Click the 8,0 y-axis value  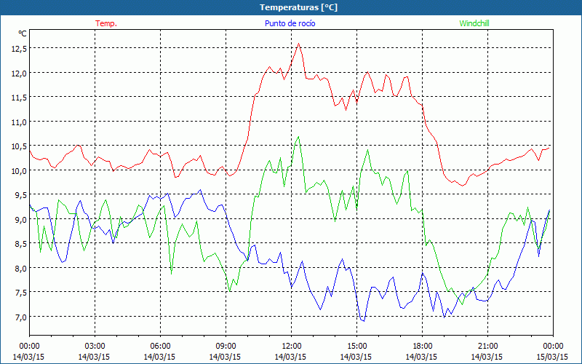point(21,268)
